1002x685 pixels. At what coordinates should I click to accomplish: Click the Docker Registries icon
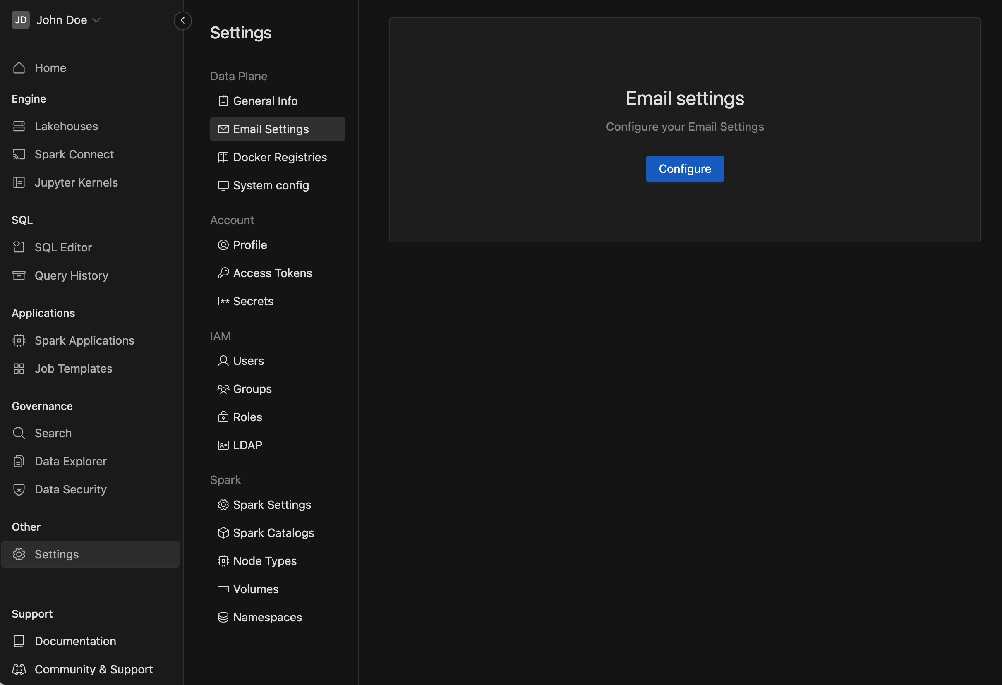222,158
